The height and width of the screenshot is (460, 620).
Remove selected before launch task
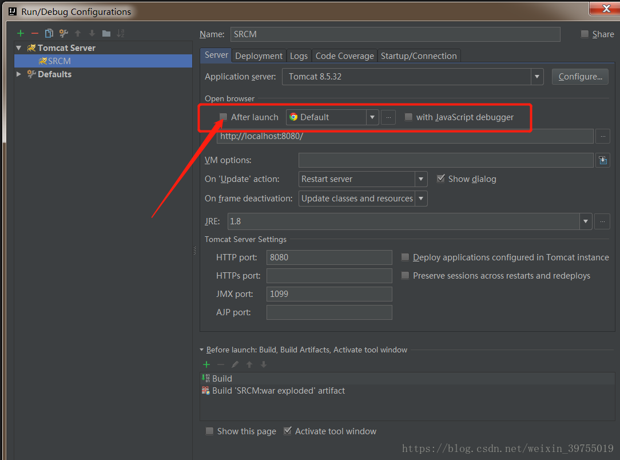(221, 364)
